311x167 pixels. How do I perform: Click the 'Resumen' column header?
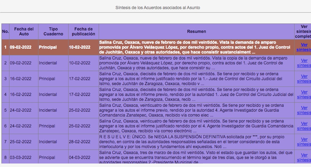(x=196, y=31)
